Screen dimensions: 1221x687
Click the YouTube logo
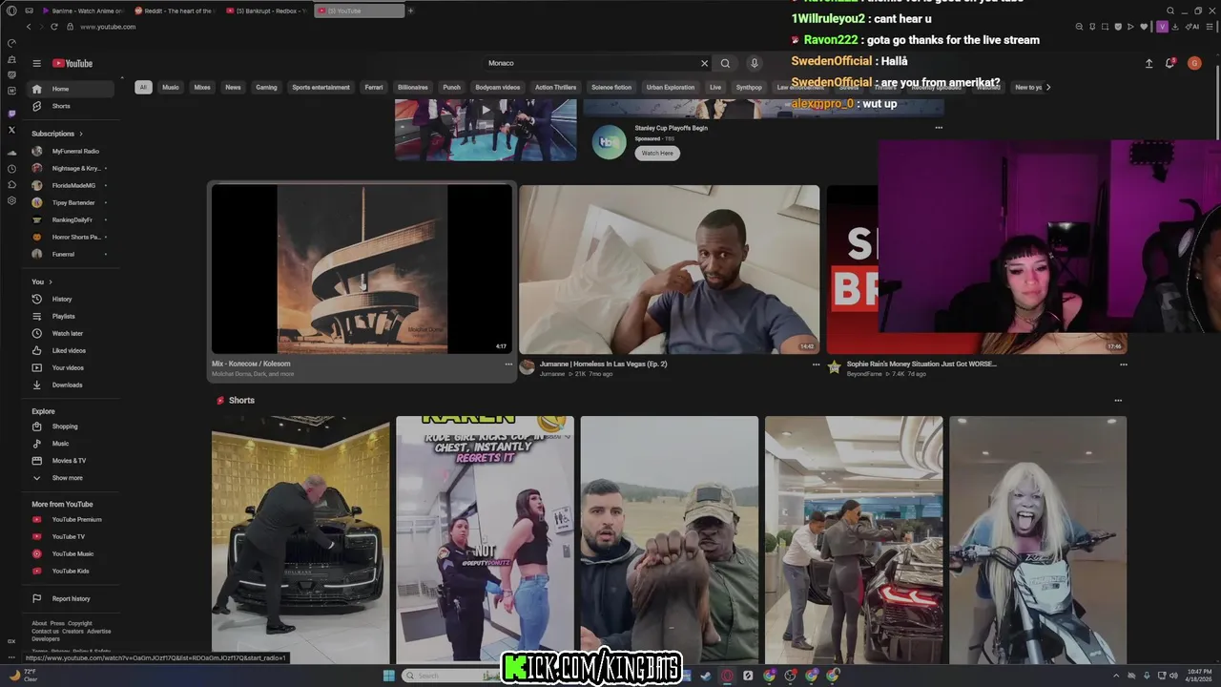click(x=72, y=63)
